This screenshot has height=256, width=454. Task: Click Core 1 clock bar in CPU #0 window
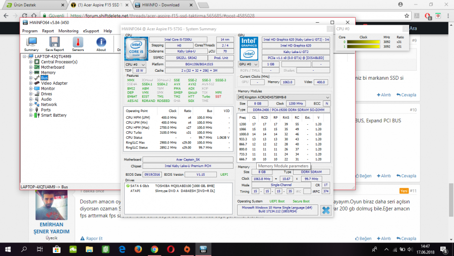[x=363, y=46]
